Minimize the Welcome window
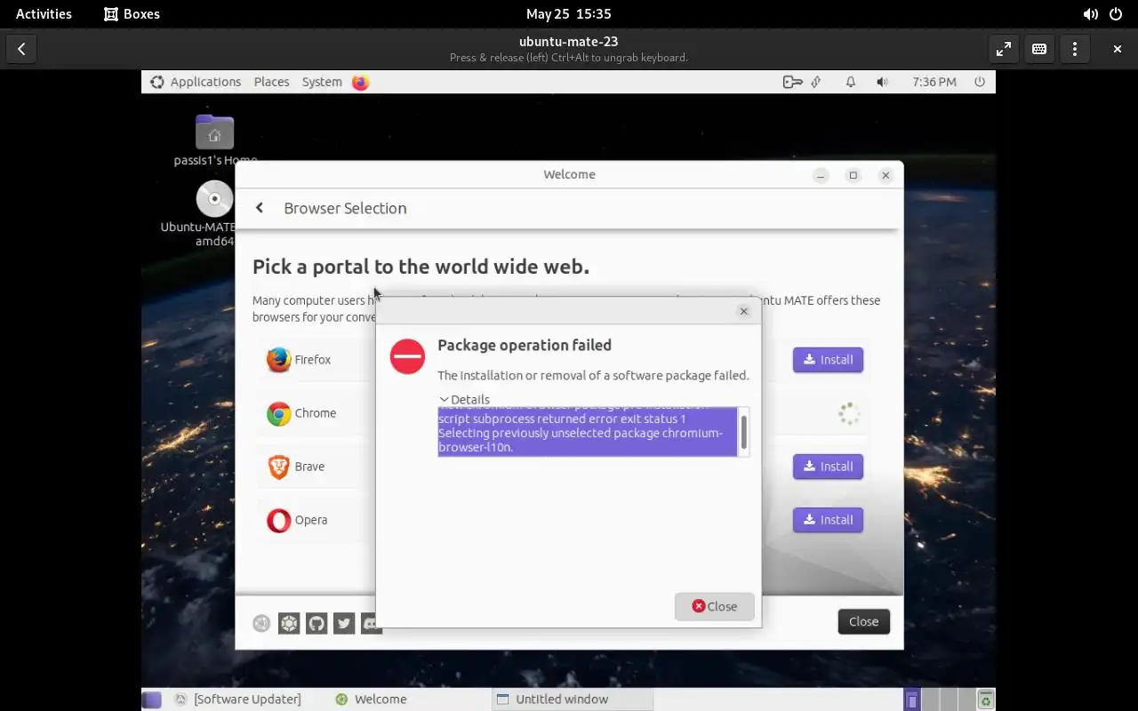The image size is (1138, 711). tap(821, 175)
